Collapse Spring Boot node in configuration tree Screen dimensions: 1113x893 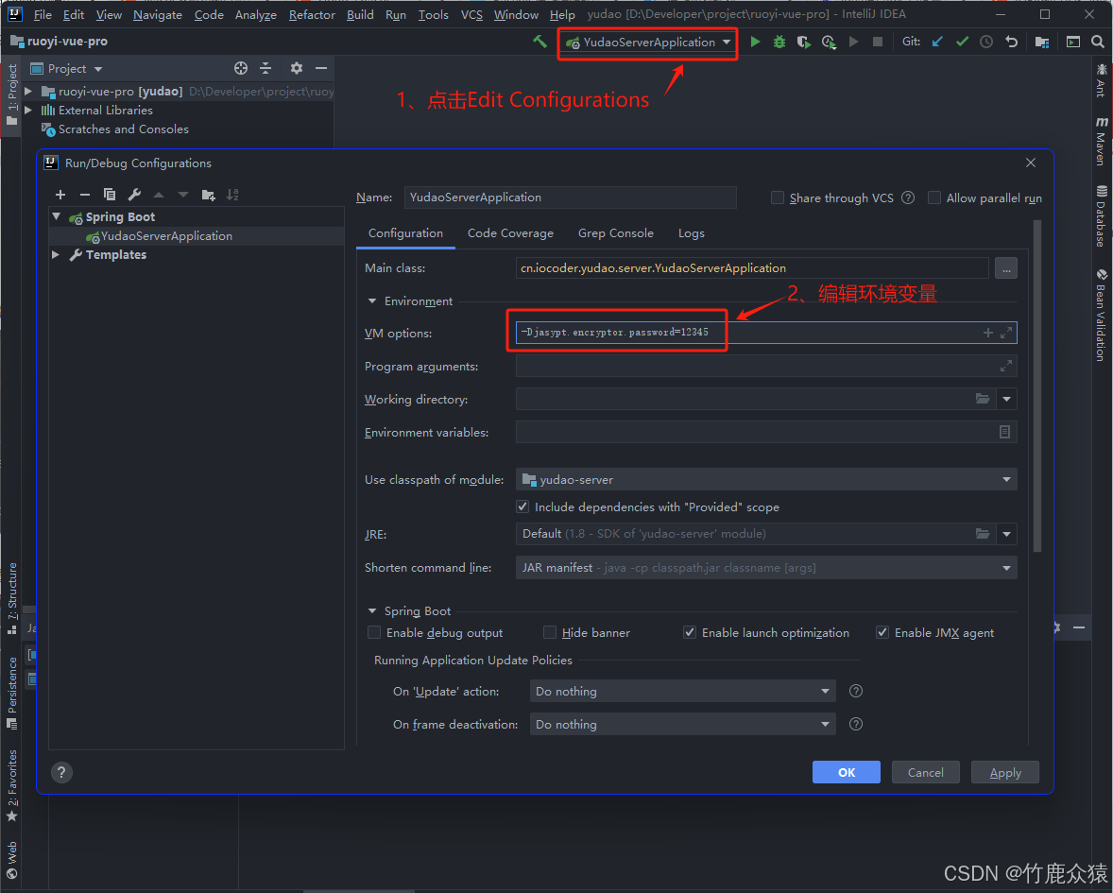[x=56, y=216]
